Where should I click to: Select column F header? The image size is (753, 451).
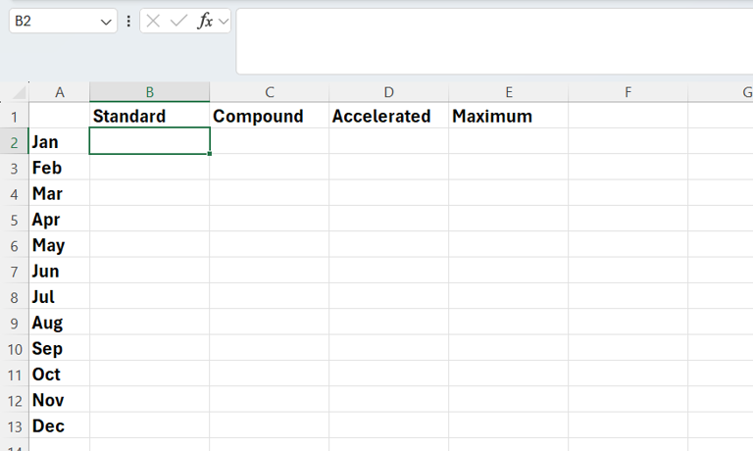(x=628, y=92)
